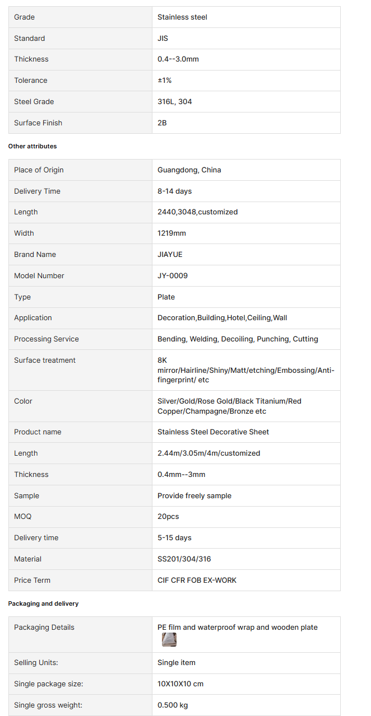The width and height of the screenshot is (371, 716).
Task: Select the model number 'JY-0009'
Action: click(173, 276)
